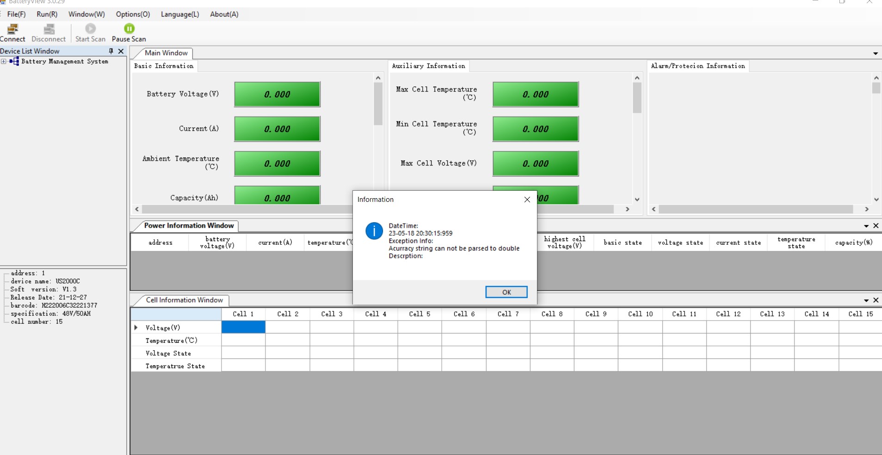
Task: Click OK in the Information dialog
Action: (x=506, y=292)
